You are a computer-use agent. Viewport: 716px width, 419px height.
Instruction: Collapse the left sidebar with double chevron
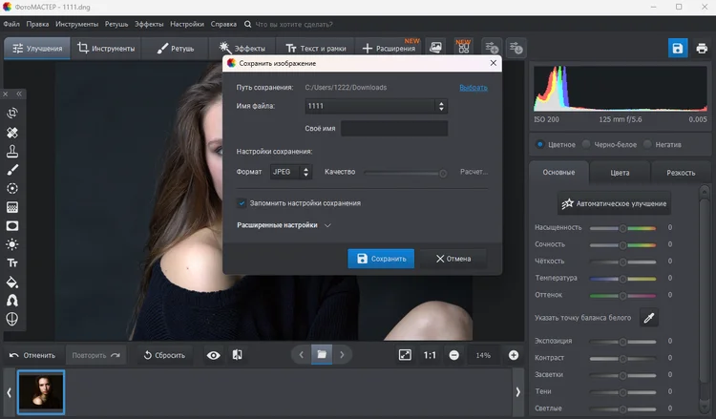coord(19,94)
